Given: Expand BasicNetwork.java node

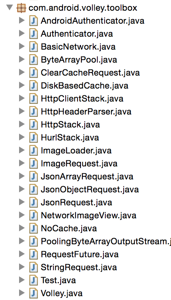Looking at the screenshot, I should click(22, 47).
